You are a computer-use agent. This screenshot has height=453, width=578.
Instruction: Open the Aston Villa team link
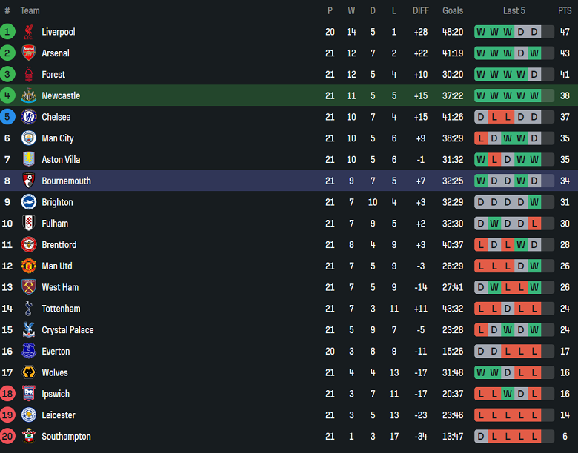click(62, 160)
